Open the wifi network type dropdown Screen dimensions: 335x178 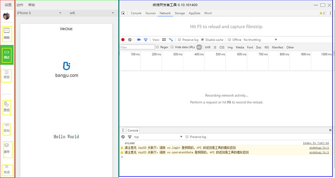91,13
